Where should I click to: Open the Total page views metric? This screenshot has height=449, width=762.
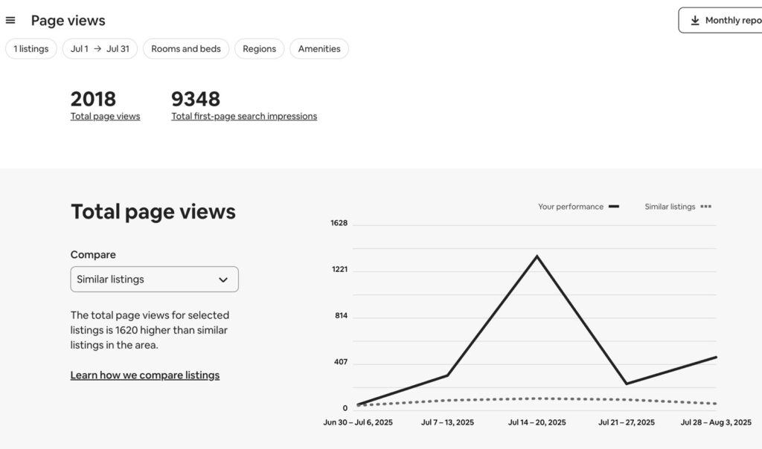(105, 116)
